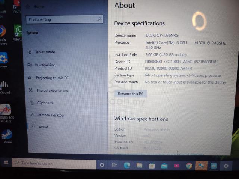Click the Device specifications heading
This screenshot has width=239, height=179.
point(139,23)
